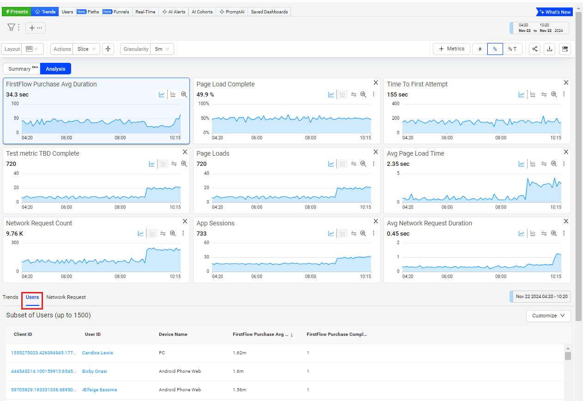Click the download icon in the toolbar
Screen dimensions: 583x401
tap(549, 49)
